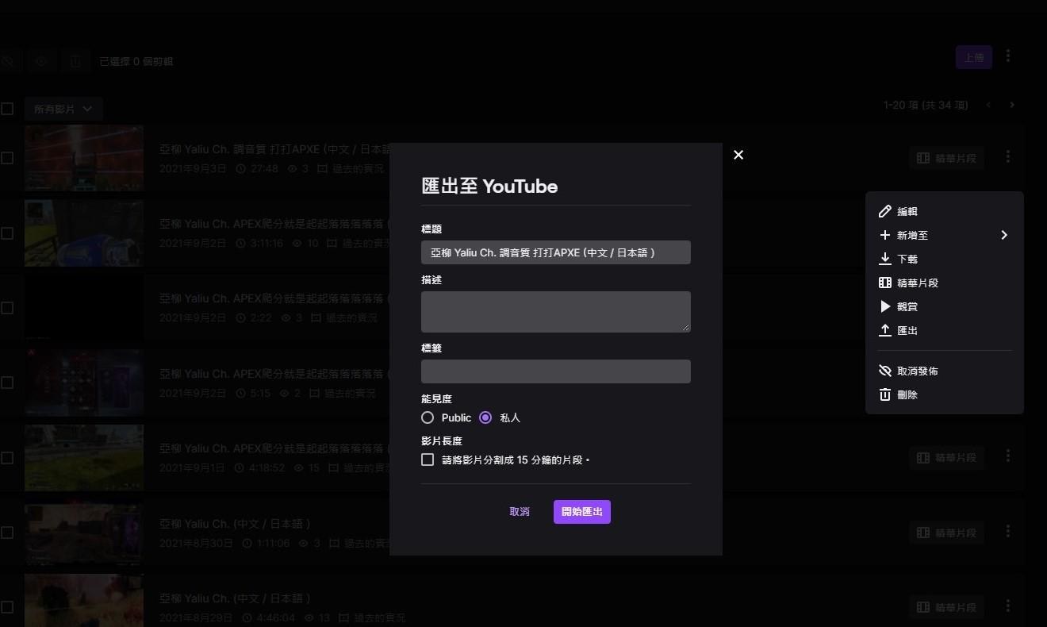
Task: Open the three-dot menu beside 上傳
Action: pos(1008,56)
